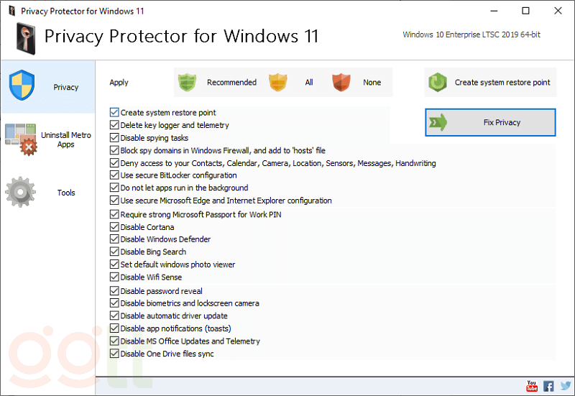The height and width of the screenshot is (396, 575).
Task: Toggle Disable Windows Defender checkbox
Action: pyautogui.click(x=114, y=239)
